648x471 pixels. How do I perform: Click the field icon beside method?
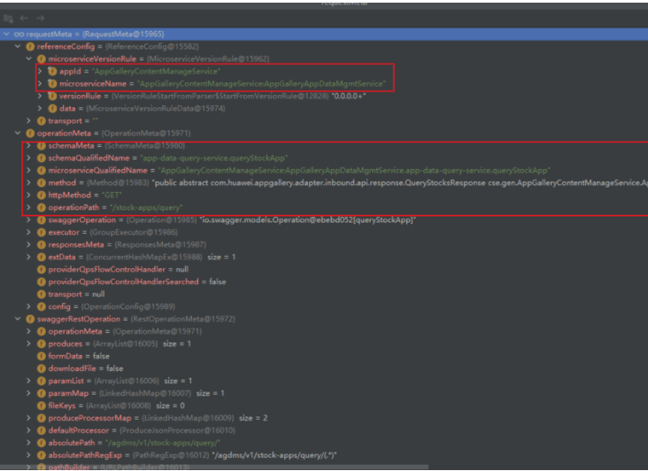point(42,182)
